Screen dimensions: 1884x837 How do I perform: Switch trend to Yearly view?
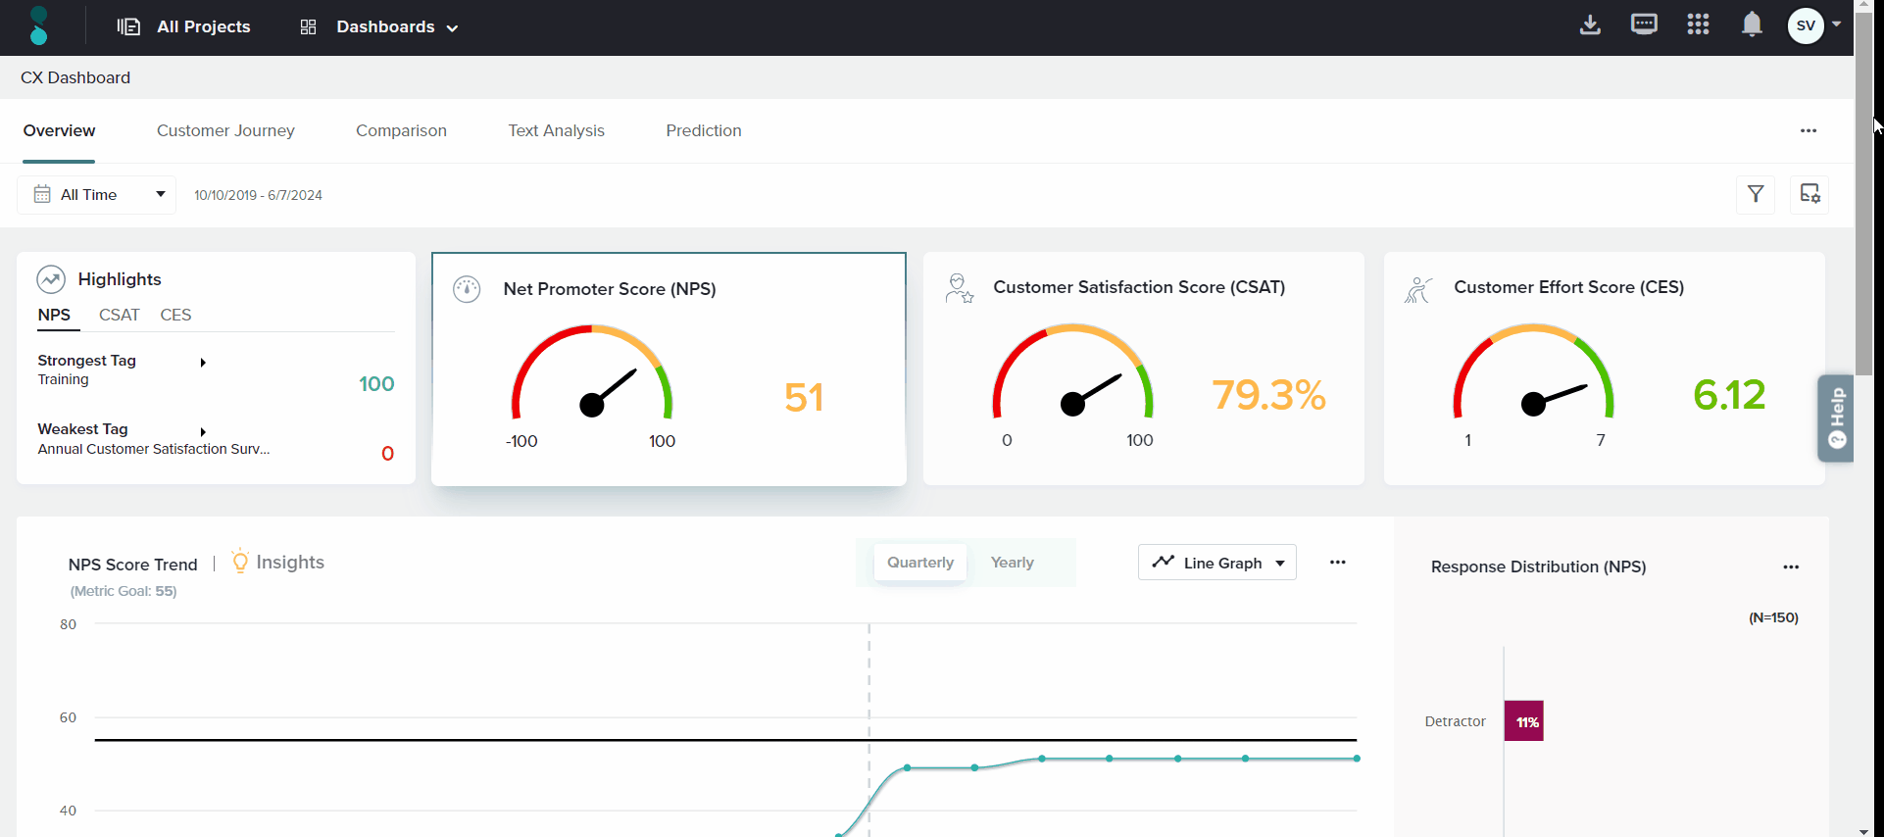pos(1012,563)
